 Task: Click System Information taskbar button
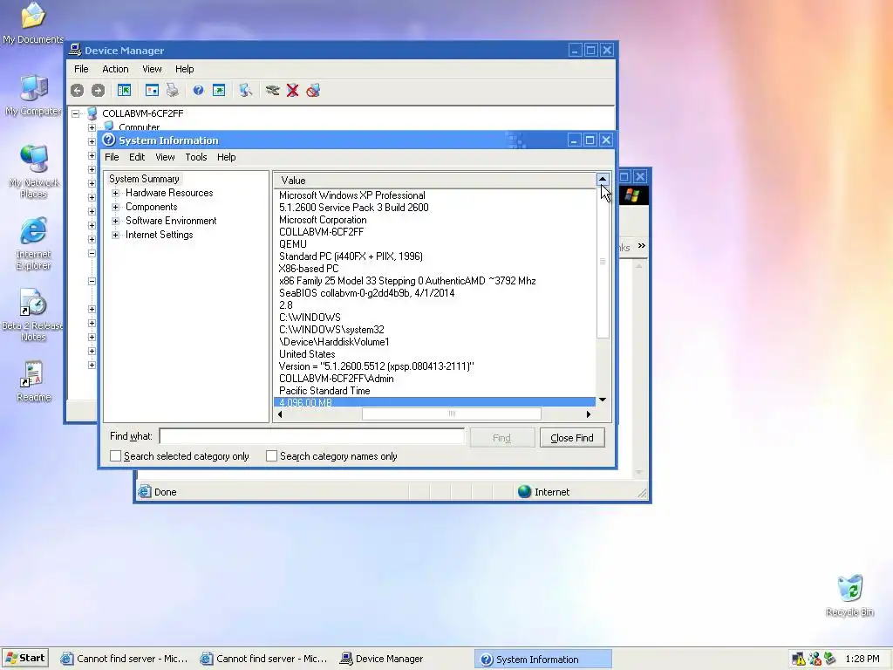[x=542, y=660]
